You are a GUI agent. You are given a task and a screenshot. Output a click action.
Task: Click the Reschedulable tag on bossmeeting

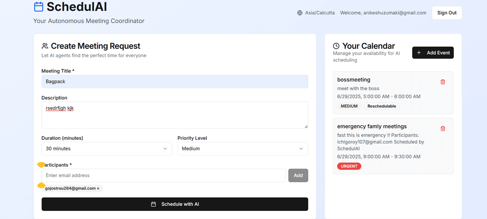(x=382, y=106)
